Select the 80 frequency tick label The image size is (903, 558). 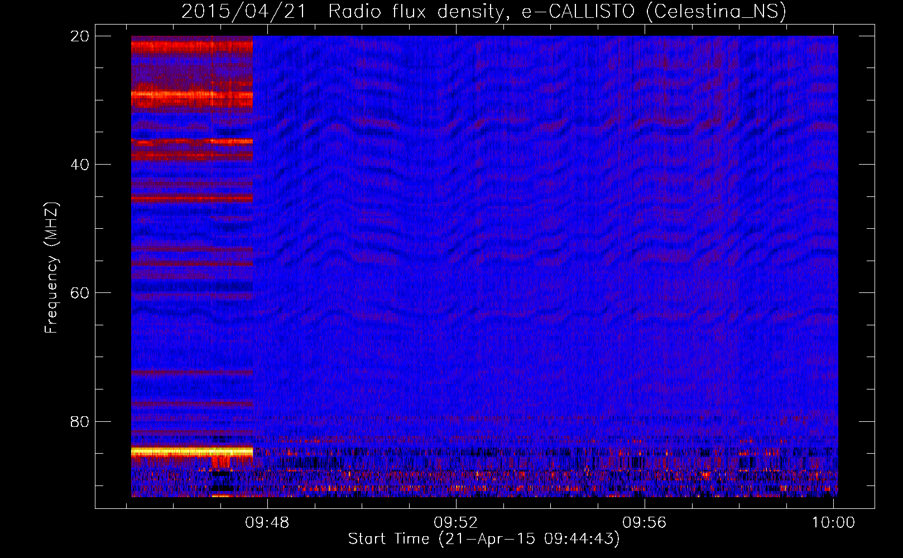click(80, 421)
